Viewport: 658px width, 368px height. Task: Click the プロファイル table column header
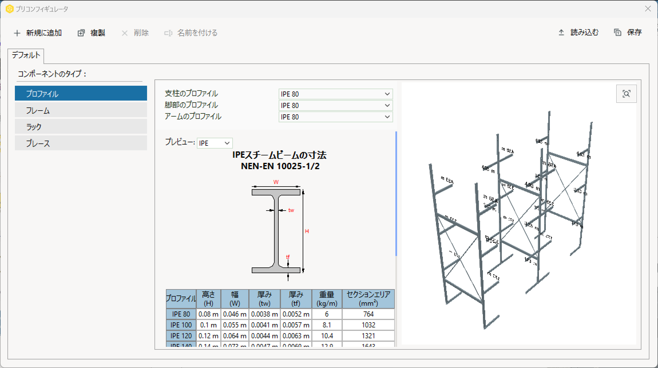[181, 299]
